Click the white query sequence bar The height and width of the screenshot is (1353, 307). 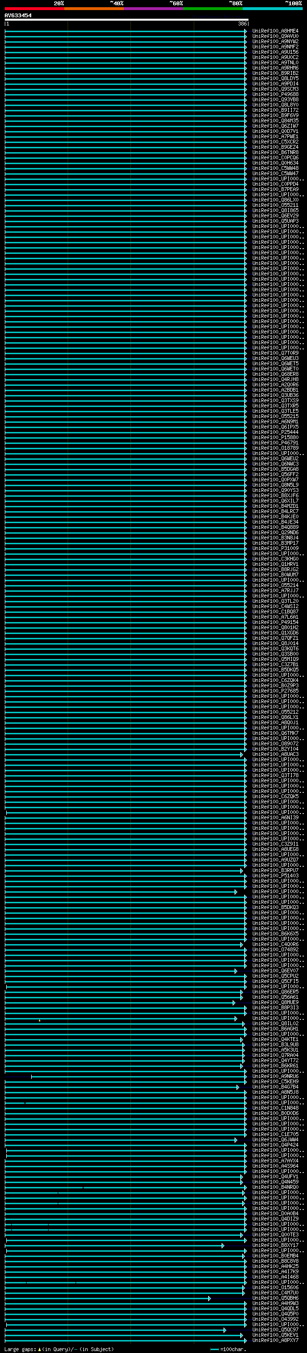(x=127, y=20)
